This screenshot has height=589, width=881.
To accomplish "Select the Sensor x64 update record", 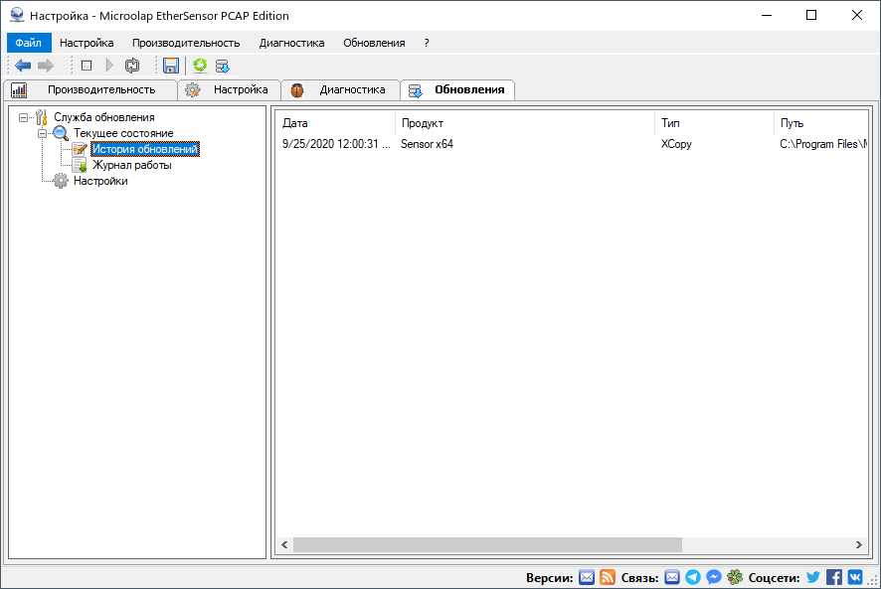I will (428, 142).
